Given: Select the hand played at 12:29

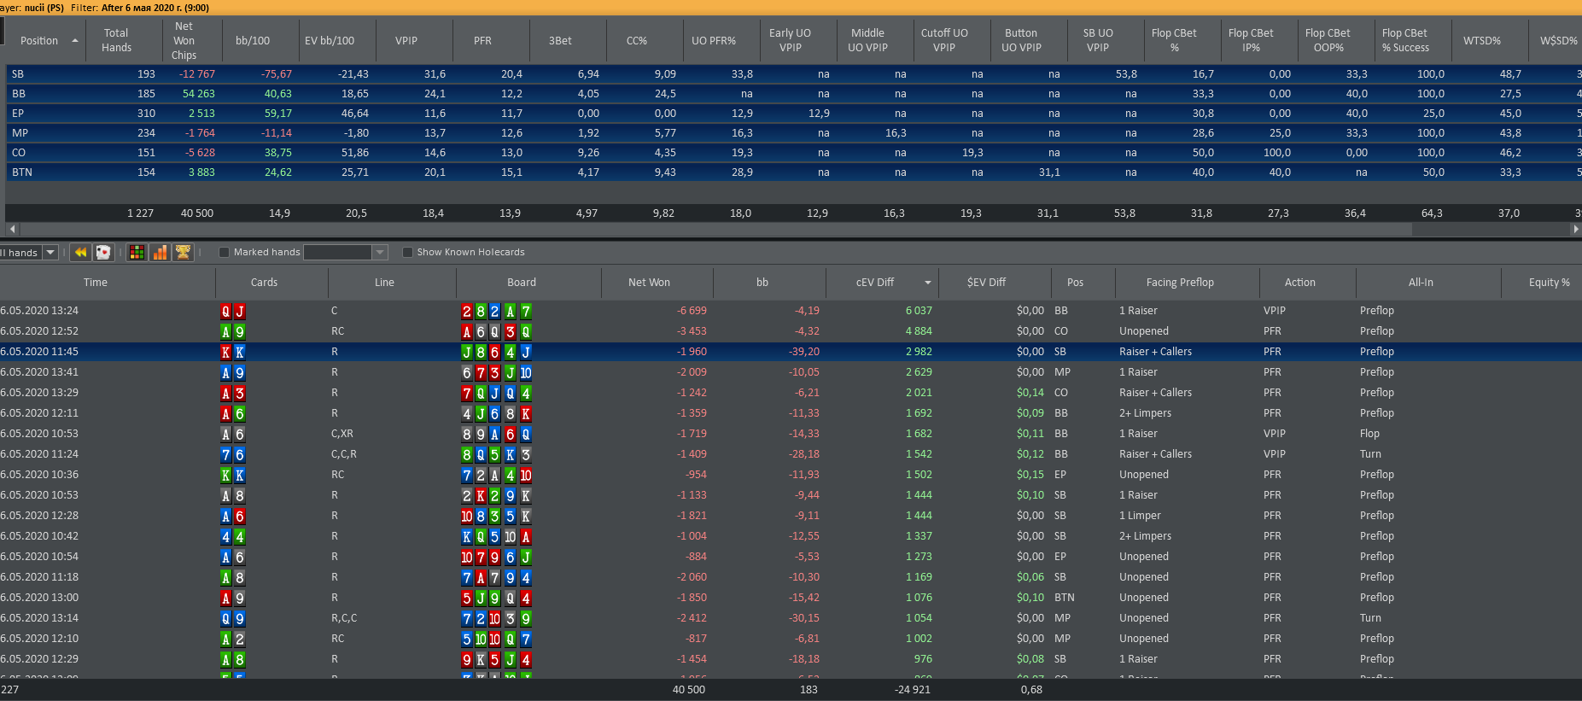Looking at the screenshot, I should 791,659.
